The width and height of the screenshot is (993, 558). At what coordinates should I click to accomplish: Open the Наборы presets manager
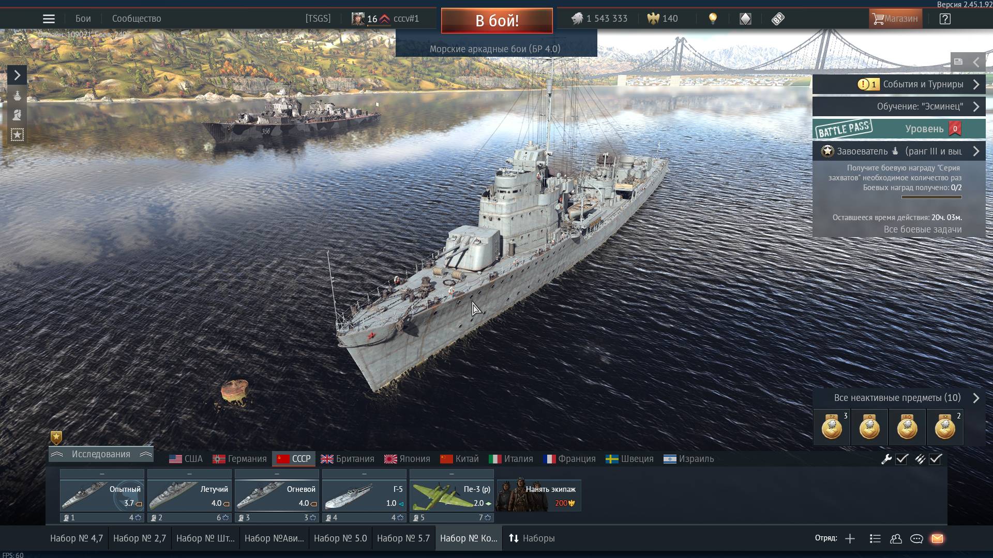(x=532, y=538)
